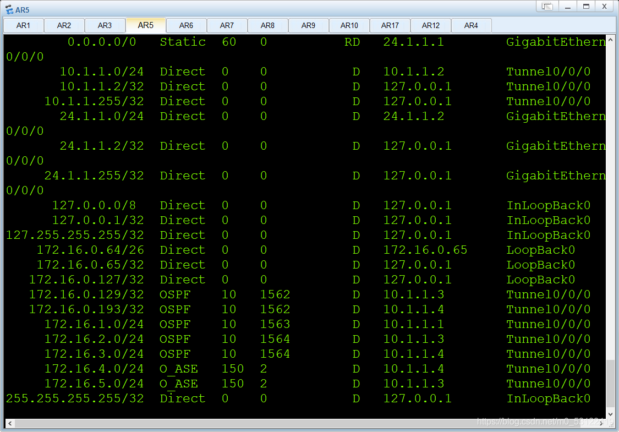Click the 24.1.1.255/32 destination
619x432 pixels.
(94, 176)
